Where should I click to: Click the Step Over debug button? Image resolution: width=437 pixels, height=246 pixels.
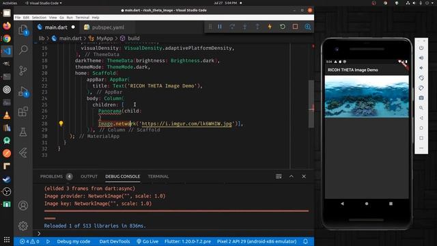pyautogui.click(x=232, y=27)
